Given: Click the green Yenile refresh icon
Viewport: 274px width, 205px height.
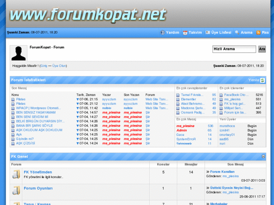Looking at the screenshot, I should [262, 80].
